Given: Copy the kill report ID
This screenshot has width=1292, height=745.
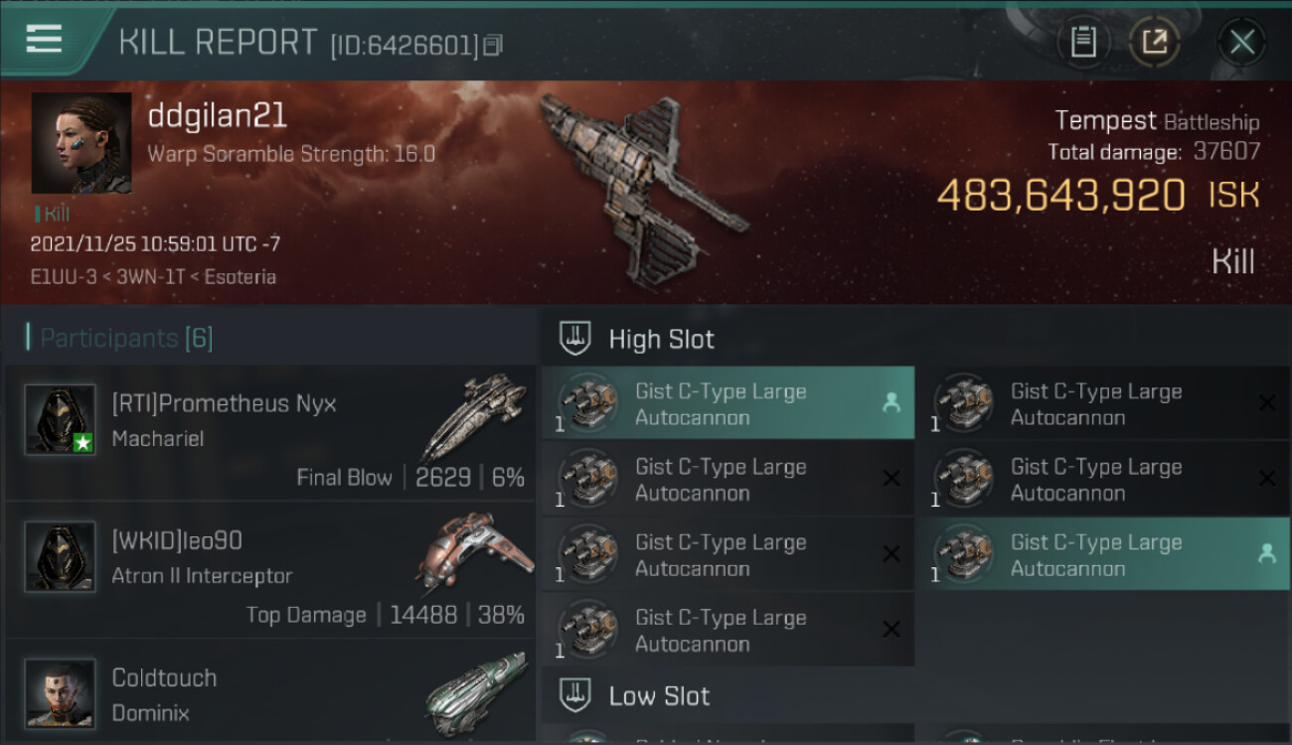Looking at the screenshot, I should 493,45.
